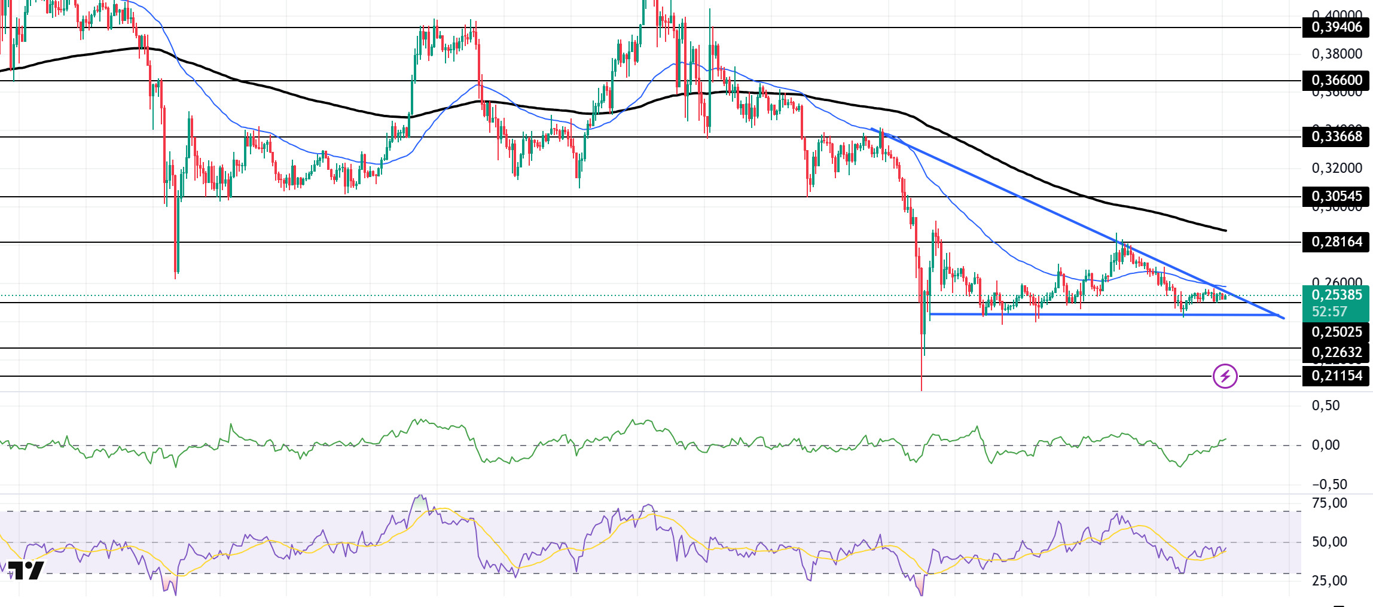Click the 25,00 RSI scale value
1373x607 pixels.
tap(1329, 581)
